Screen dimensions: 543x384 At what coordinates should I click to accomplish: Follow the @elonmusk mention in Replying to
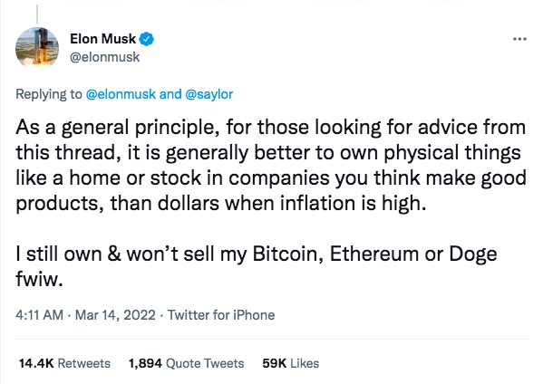point(121,94)
